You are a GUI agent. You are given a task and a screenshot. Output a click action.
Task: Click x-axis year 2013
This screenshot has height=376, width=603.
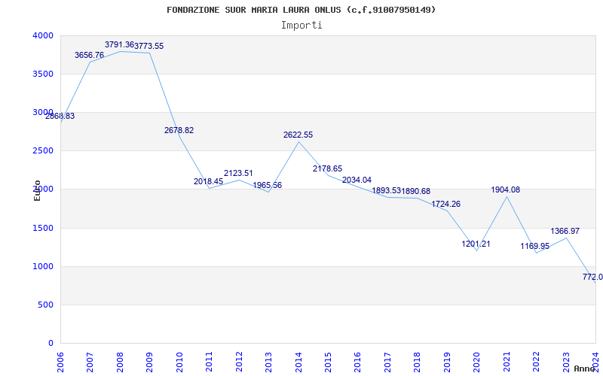click(x=268, y=362)
